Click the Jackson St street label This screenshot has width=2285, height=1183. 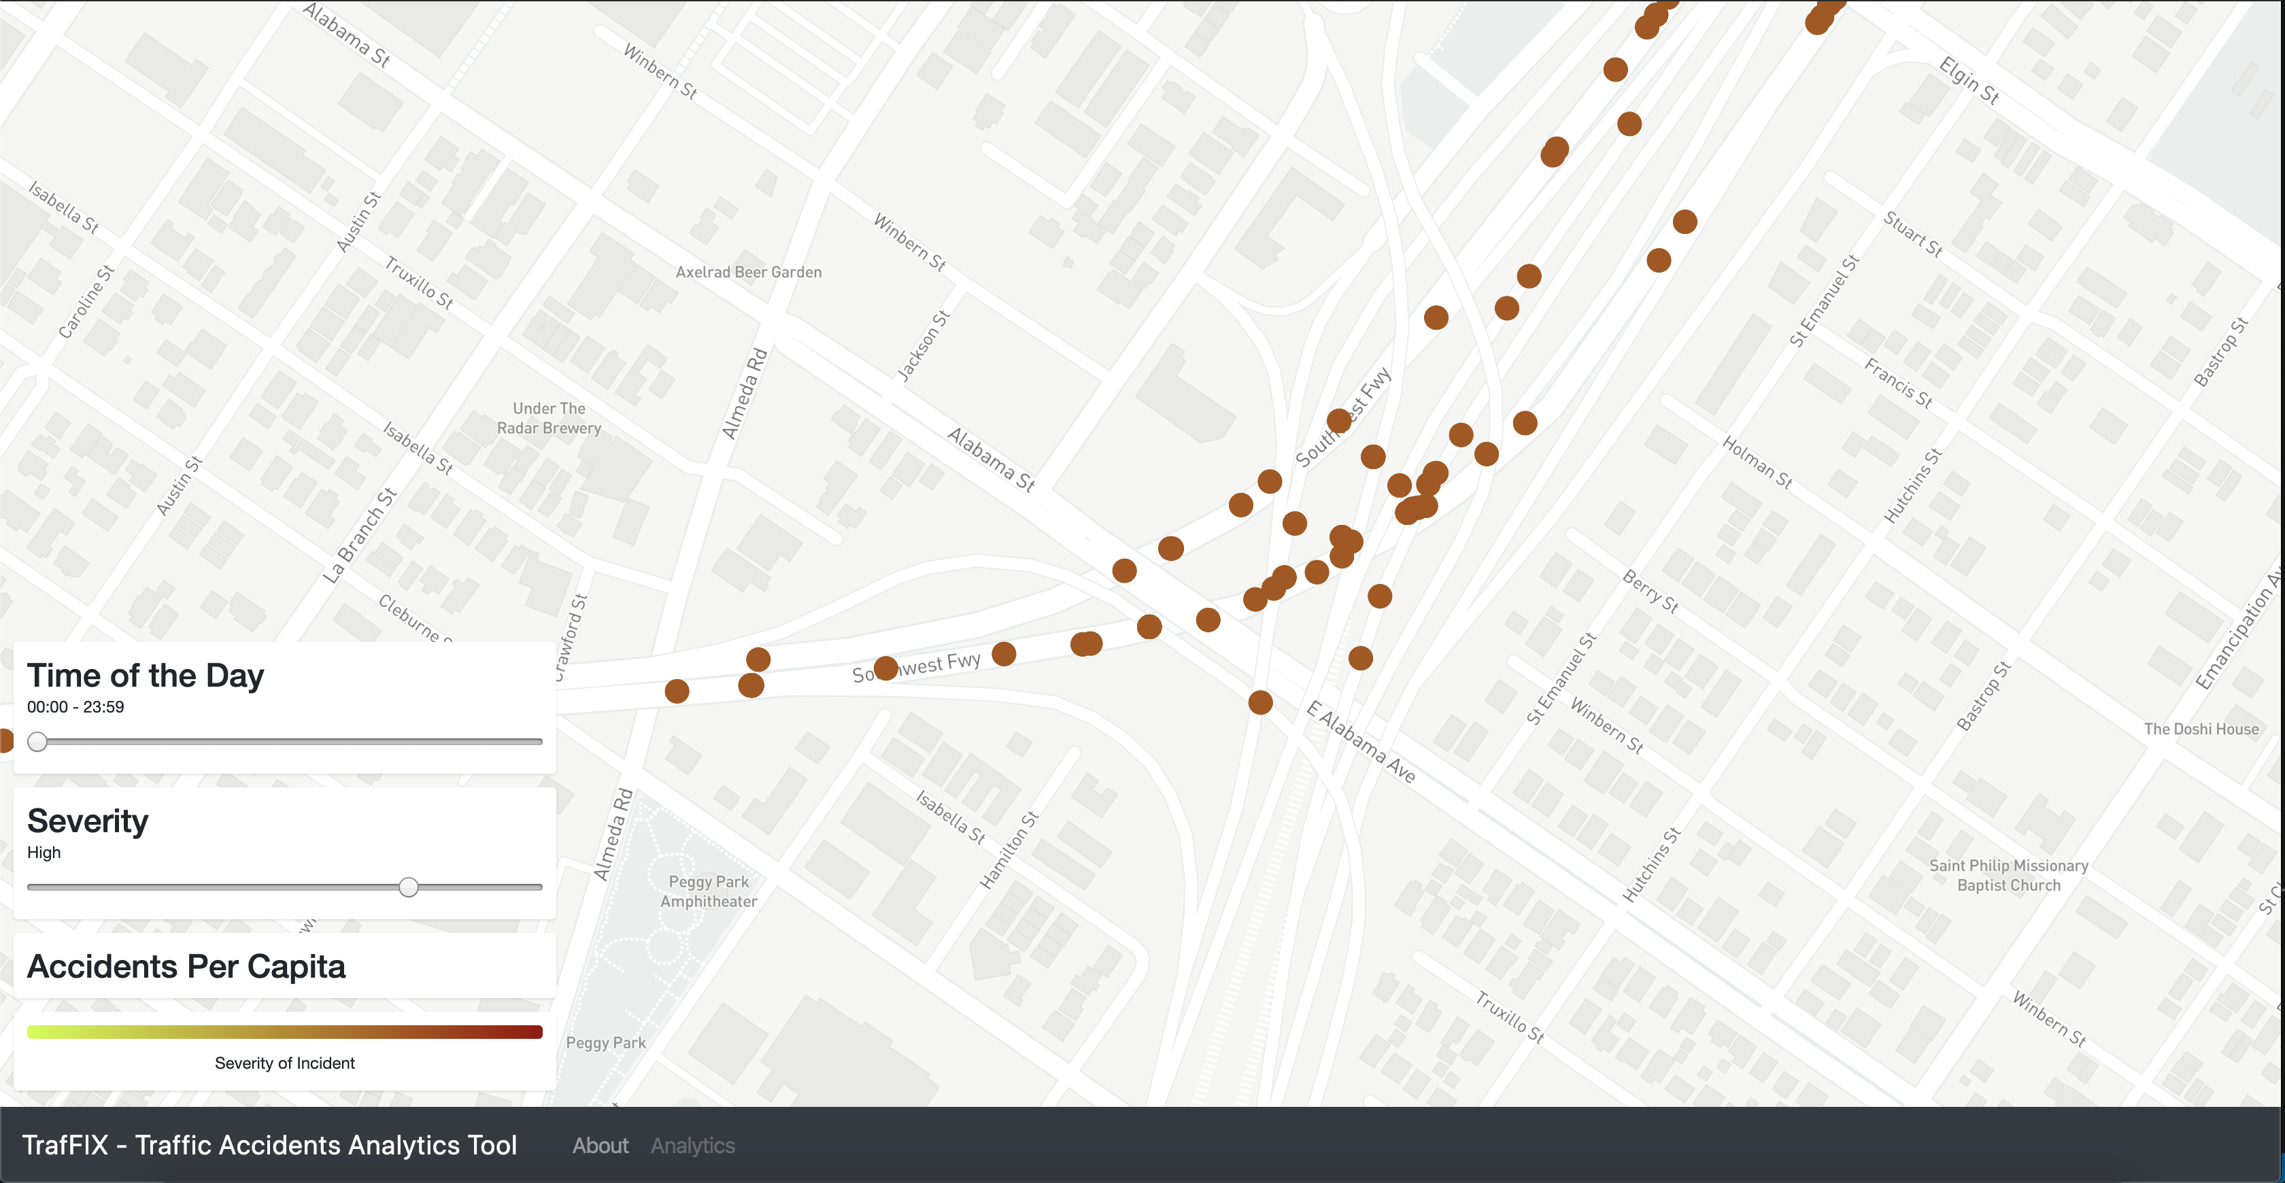click(x=924, y=346)
